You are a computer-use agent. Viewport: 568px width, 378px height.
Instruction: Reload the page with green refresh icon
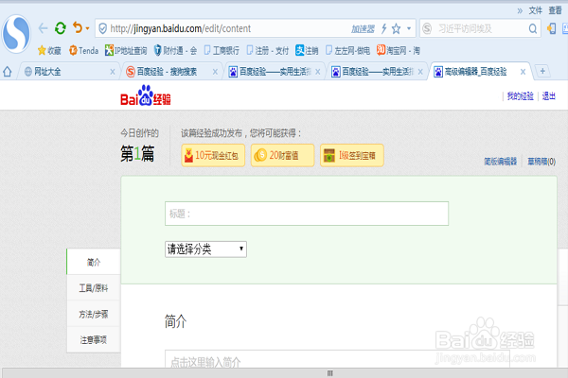click(61, 28)
